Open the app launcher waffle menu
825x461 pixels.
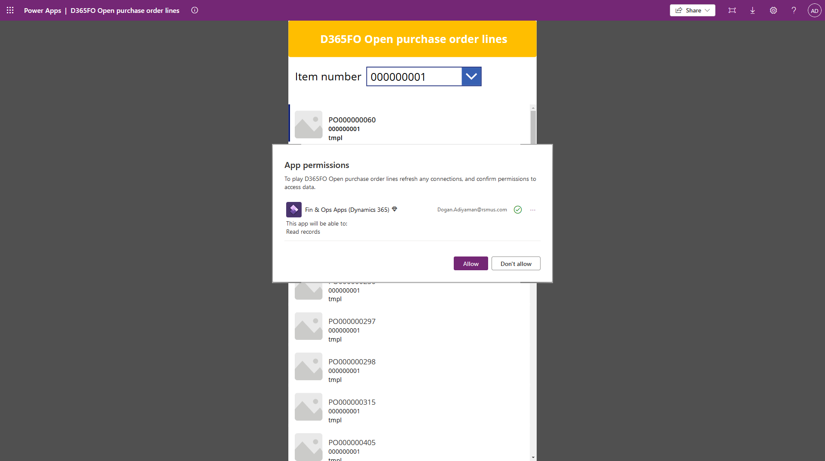click(x=10, y=10)
